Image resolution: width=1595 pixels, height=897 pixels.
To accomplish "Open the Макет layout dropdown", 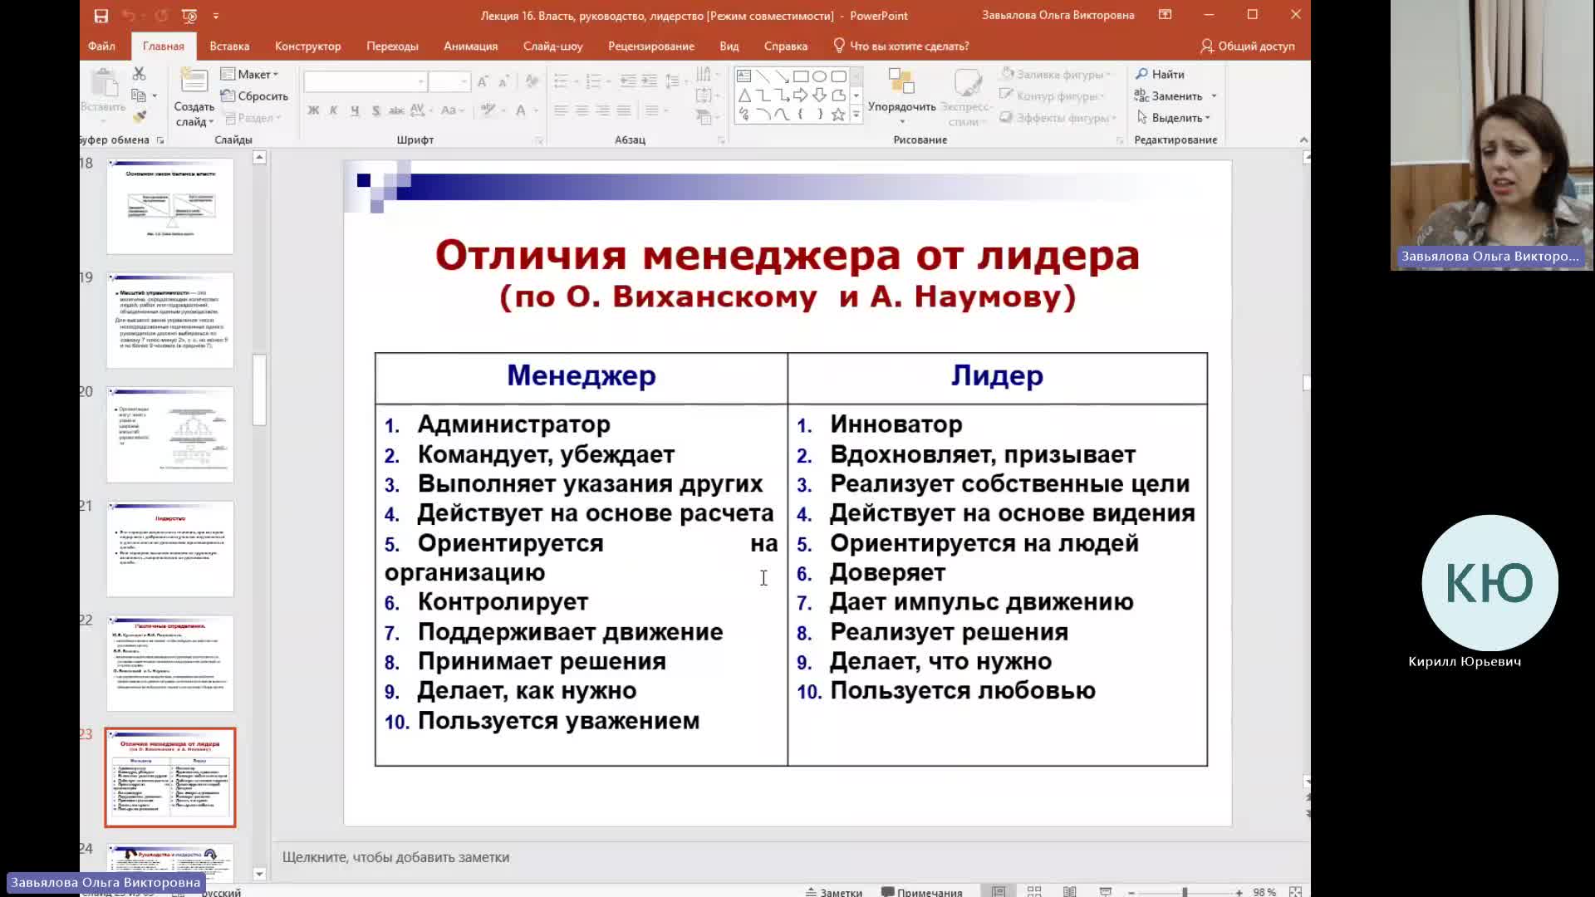I will click(249, 74).
